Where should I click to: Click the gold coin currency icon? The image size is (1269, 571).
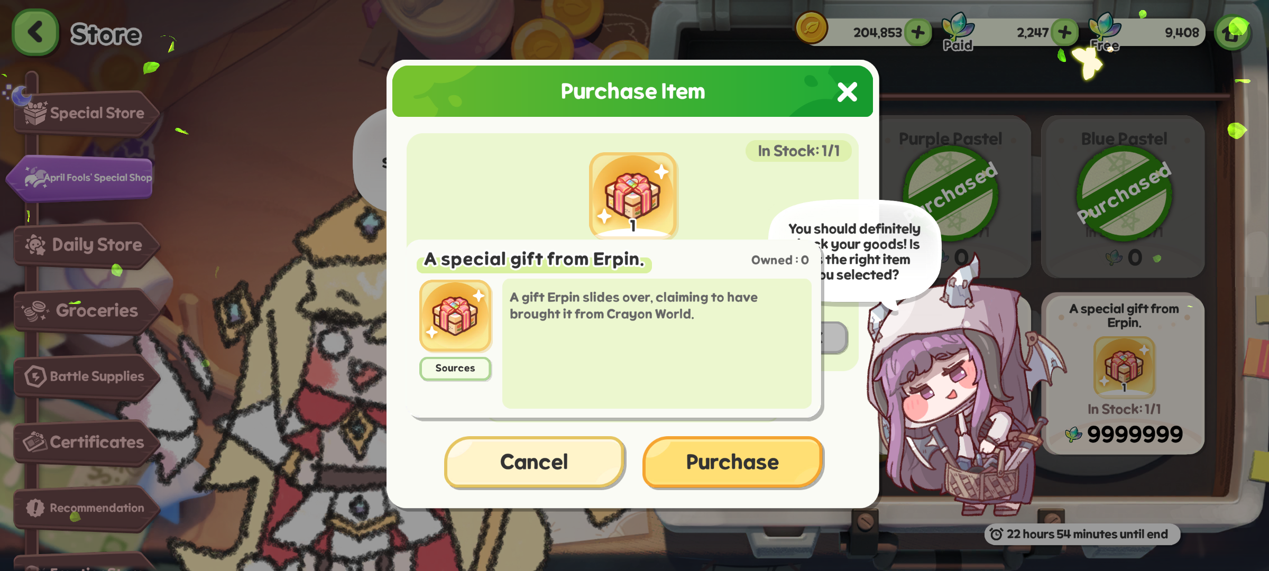coord(812,28)
